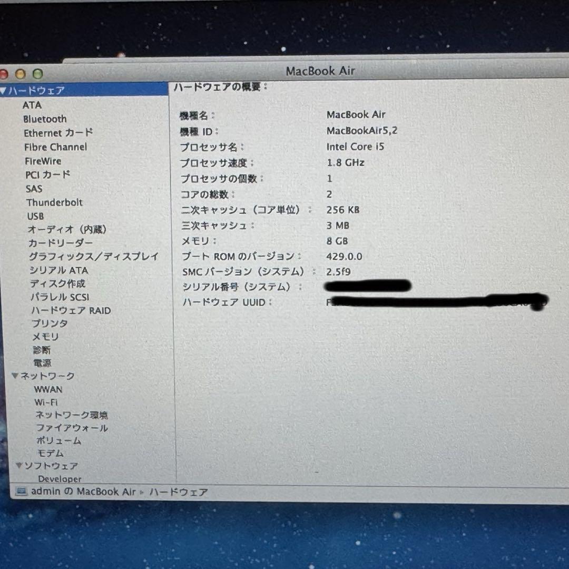
Task: Collapse the ハードウェア section triangle
Action: 3,91
